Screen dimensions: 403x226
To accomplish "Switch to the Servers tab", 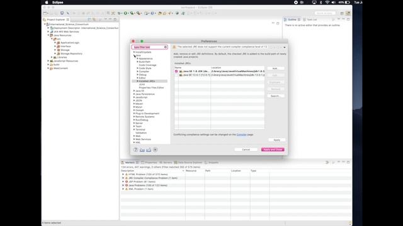I will [x=166, y=163].
